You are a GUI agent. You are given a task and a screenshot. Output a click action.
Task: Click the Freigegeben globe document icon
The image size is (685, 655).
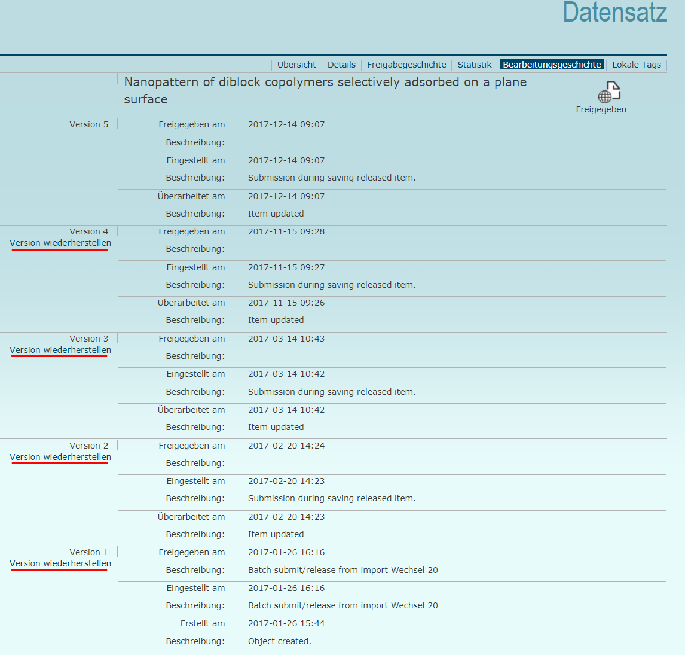pos(609,92)
